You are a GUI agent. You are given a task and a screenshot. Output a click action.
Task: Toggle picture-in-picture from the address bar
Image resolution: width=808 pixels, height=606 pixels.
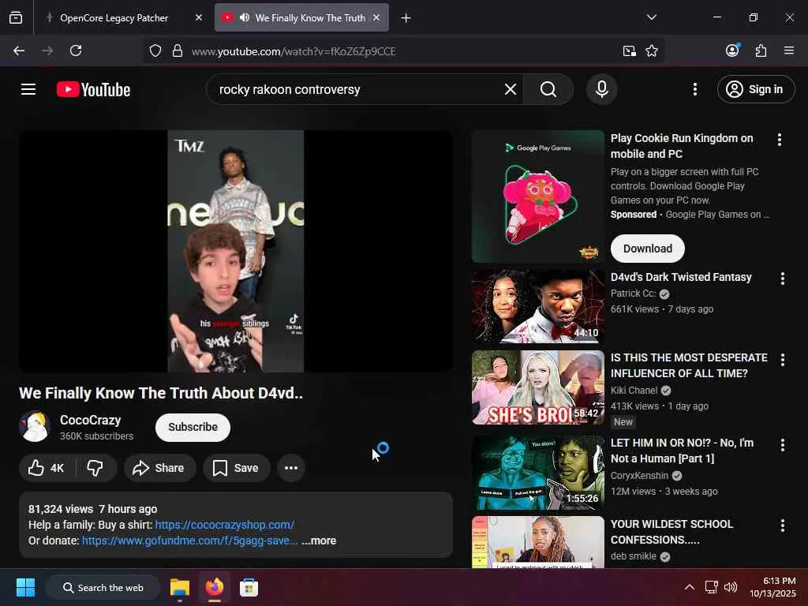point(629,51)
